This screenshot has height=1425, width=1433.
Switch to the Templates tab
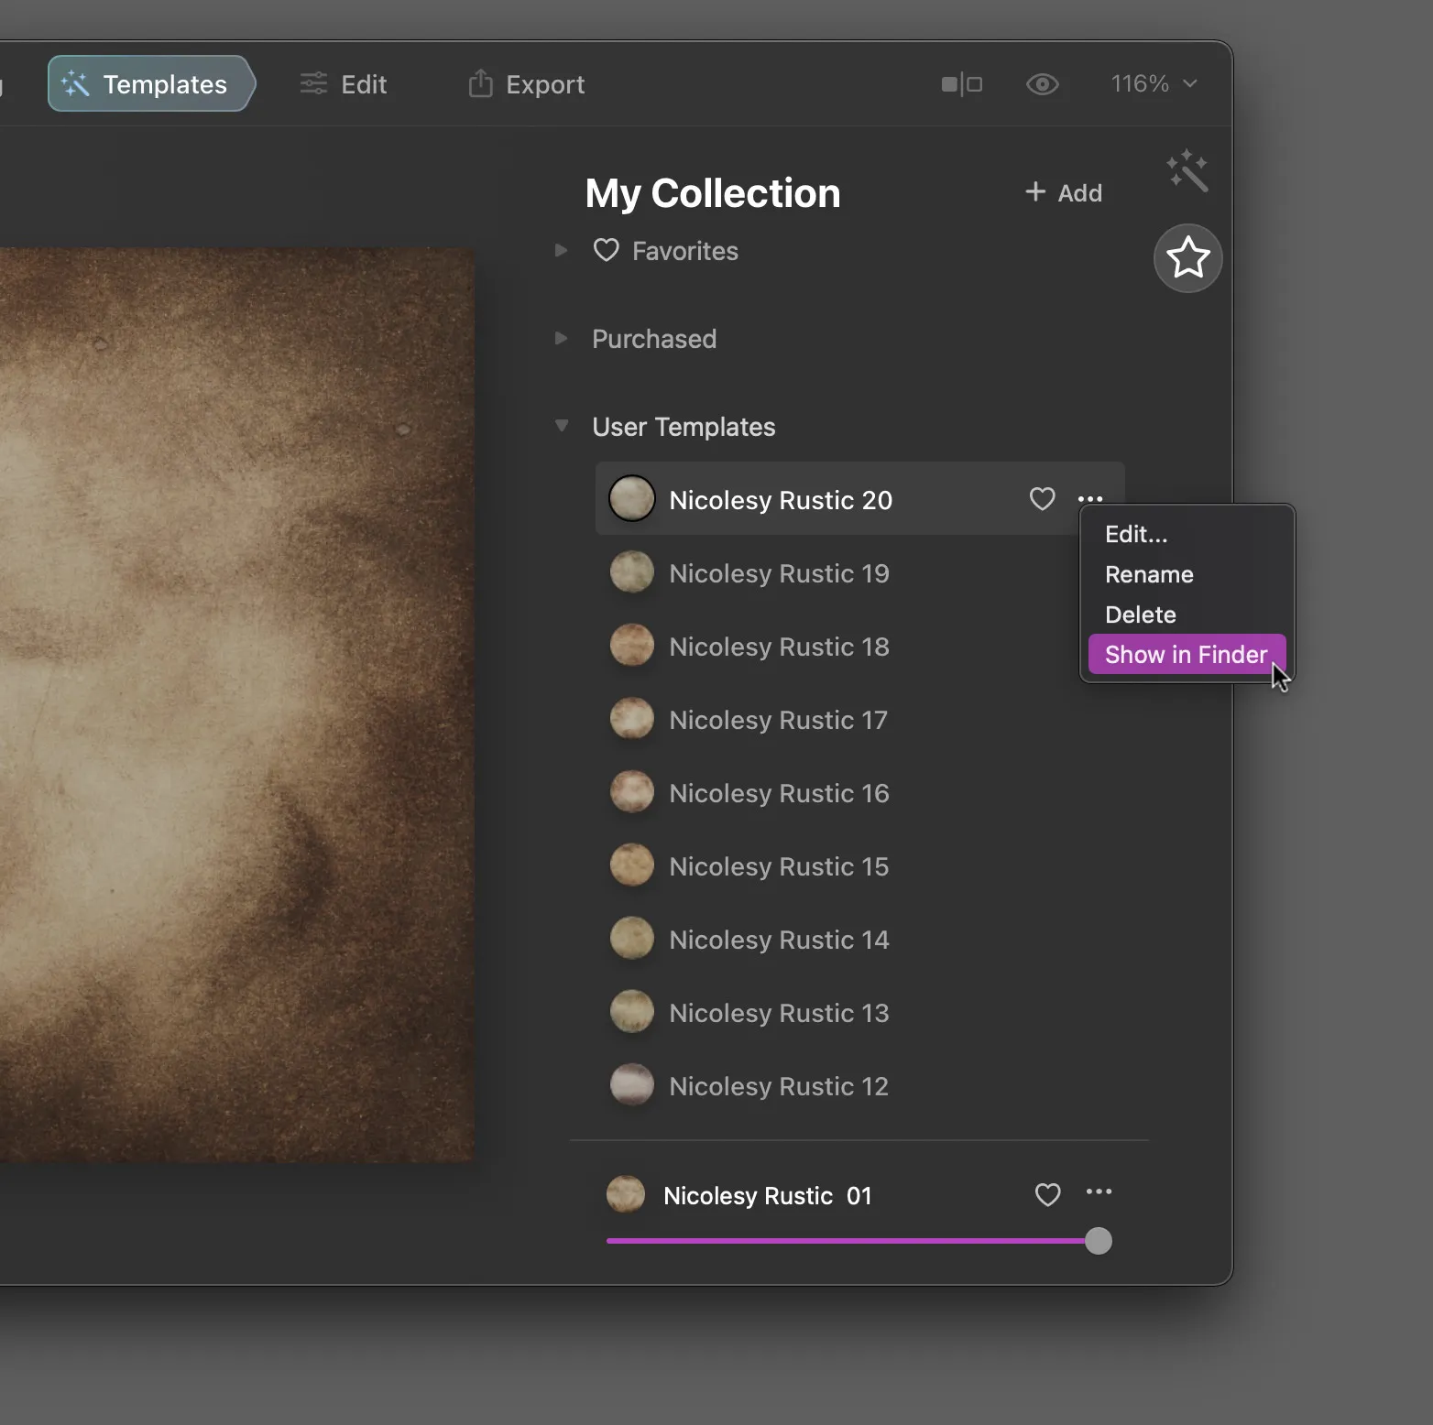(149, 84)
